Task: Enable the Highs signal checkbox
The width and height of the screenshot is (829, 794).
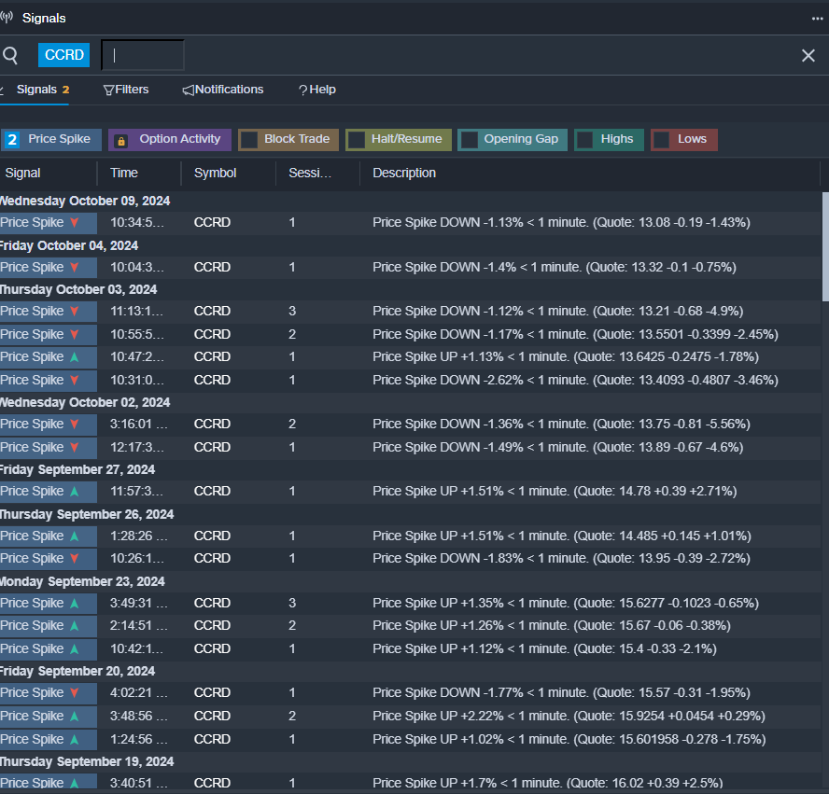Action: click(x=584, y=140)
